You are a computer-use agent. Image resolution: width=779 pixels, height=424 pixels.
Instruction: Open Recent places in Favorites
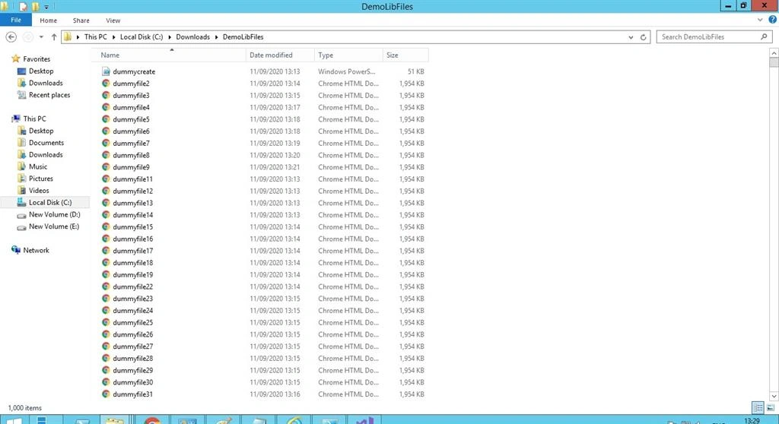coord(49,95)
